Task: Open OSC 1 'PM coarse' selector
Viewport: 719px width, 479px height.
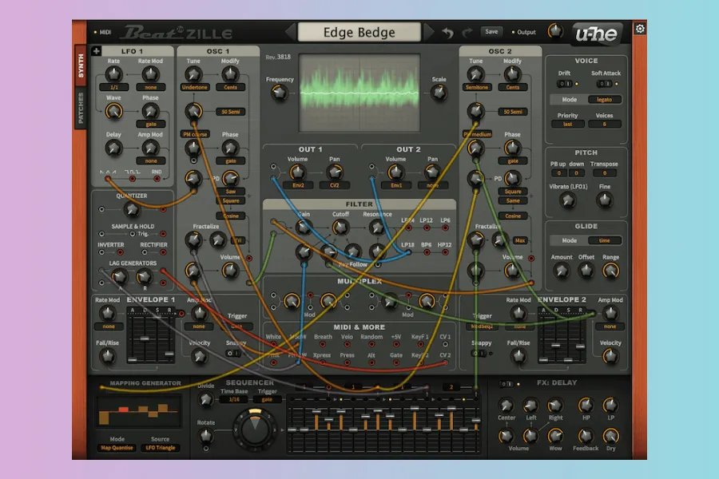Action: (195, 134)
